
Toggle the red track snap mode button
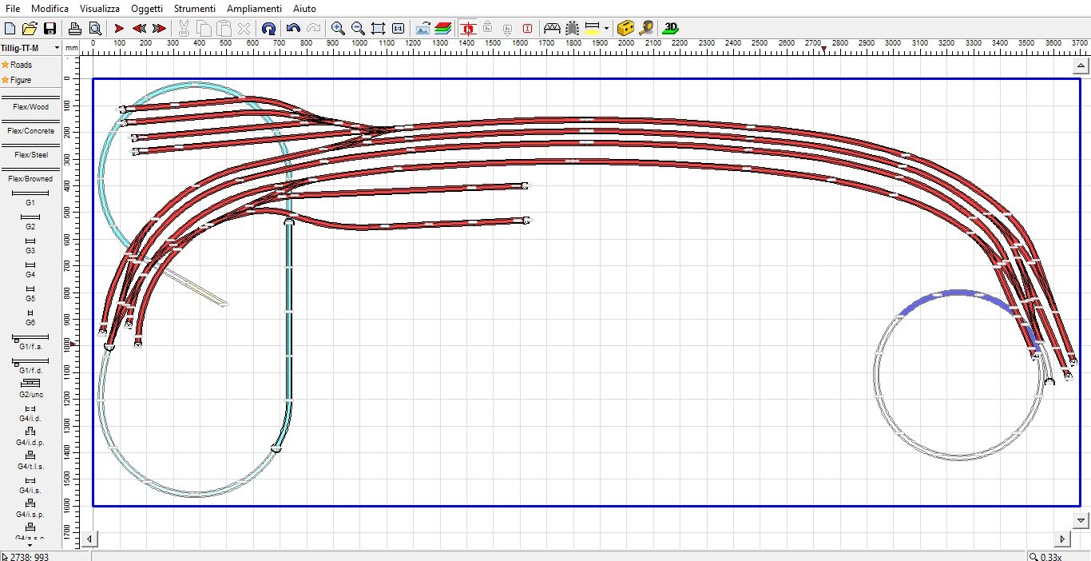tap(468, 28)
